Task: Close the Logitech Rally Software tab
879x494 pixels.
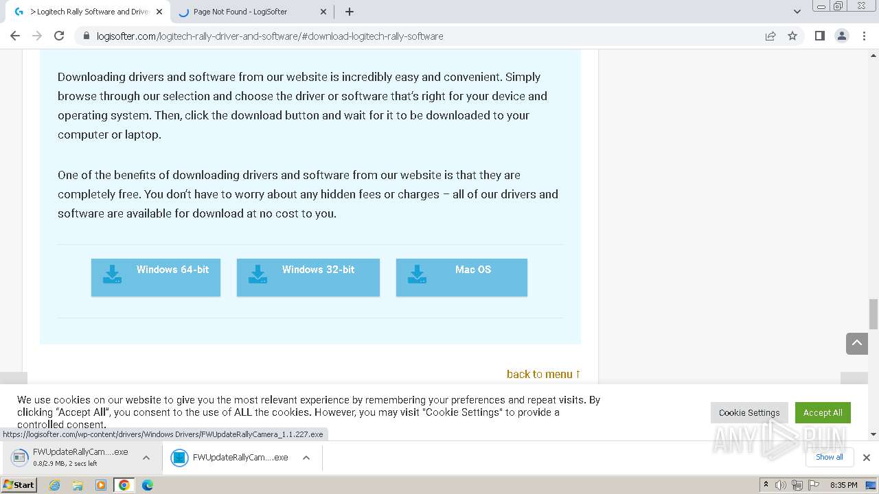Action: [159, 12]
